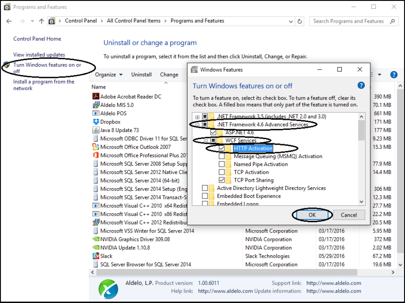Screen dimensions: 405x303
Task: Open the Organize dropdown menu
Action: (x=109, y=75)
